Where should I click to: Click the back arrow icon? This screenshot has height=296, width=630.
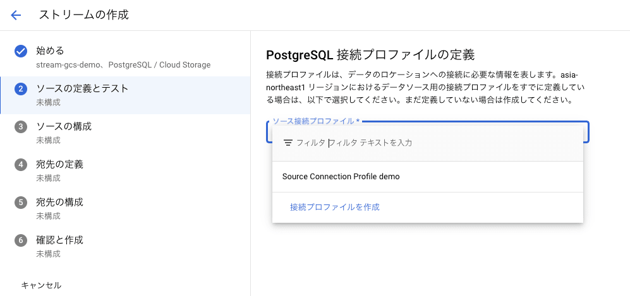click(x=16, y=15)
